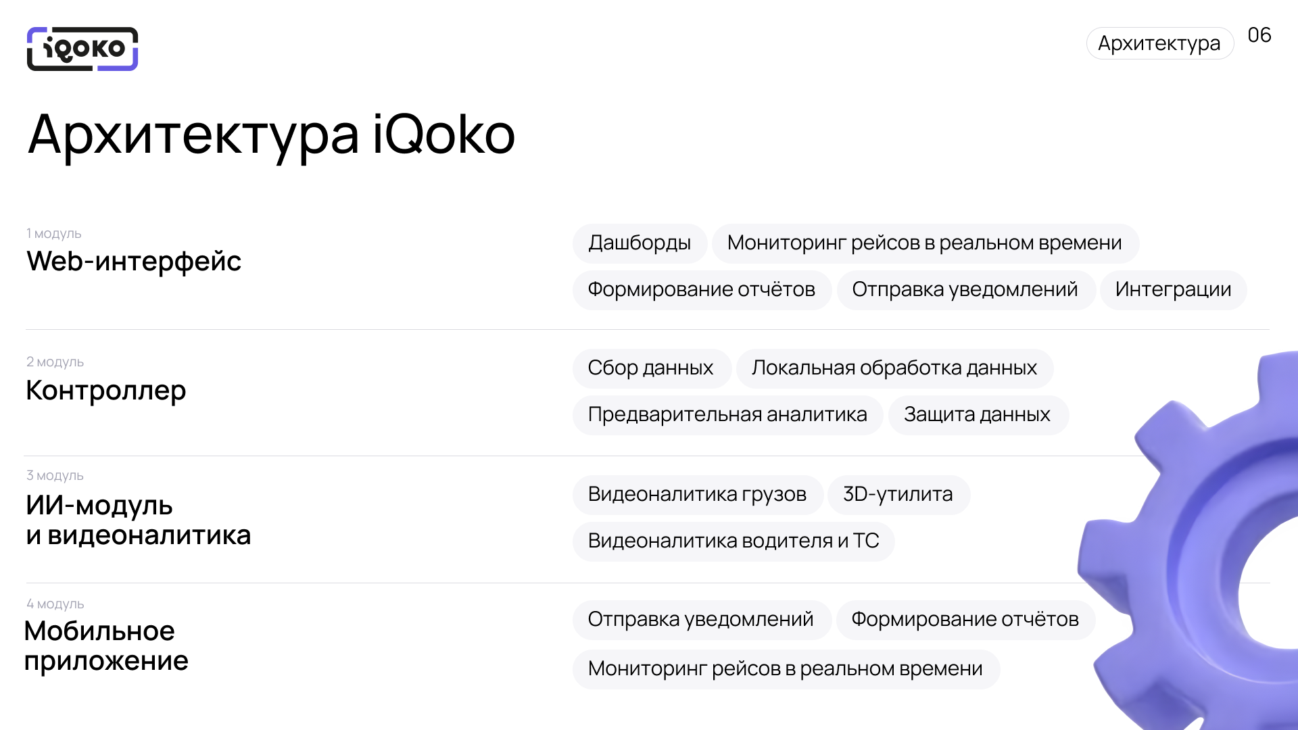Click the Видеоналитика водителя и ТС pill
The width and height of the screenshot is (1298, 730).
click(733, 541)
